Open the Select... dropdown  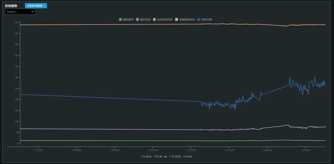pos(20,12)
